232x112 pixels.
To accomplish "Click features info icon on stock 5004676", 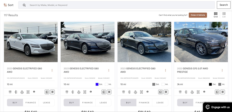I will [x=147, y=92].
